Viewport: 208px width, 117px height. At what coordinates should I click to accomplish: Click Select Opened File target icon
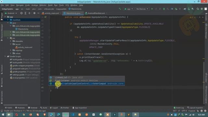[x=21, y=13]
